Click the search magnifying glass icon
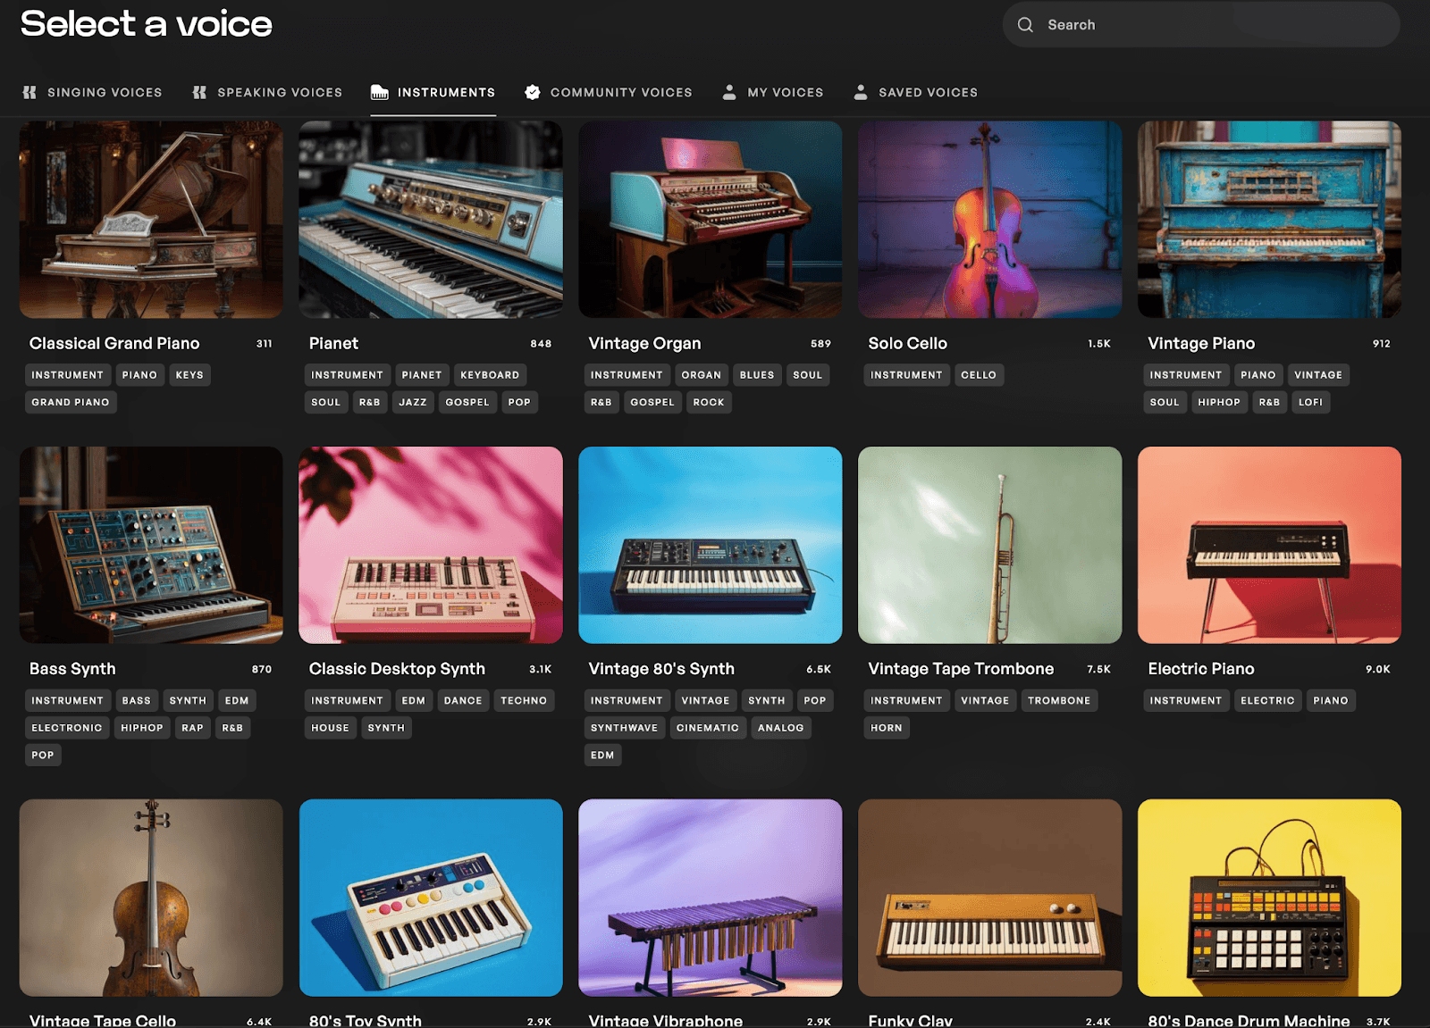Screen dimensions: 1430x1028 tap(1025, 24)
